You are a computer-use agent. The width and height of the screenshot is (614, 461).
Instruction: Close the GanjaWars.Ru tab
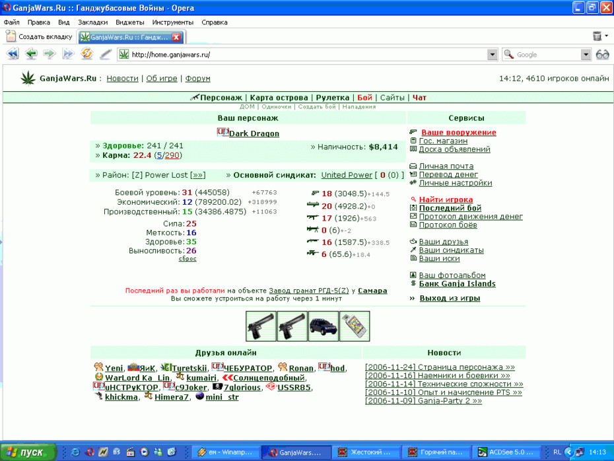point(176,37)
